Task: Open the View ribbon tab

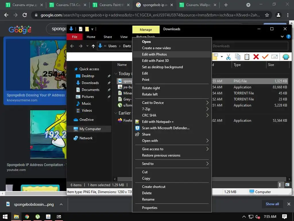Action: click(124, 37)
